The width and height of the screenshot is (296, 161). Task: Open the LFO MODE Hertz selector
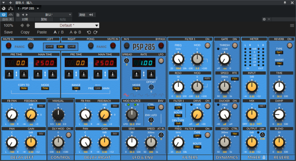pyautogui.click(x=136, y=88)
